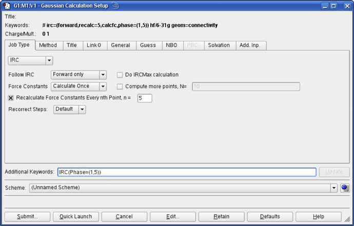The width and height of the screenshot is (354, 226).
Task: Click the Keywords route line text
Action: (130, 25)
